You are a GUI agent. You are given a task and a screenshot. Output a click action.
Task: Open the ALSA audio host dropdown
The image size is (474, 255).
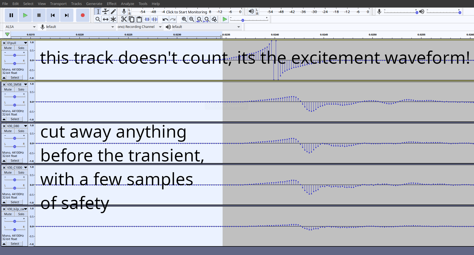click(20, 27)
